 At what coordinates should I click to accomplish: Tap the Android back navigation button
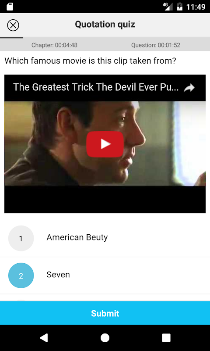pos(44,338)
